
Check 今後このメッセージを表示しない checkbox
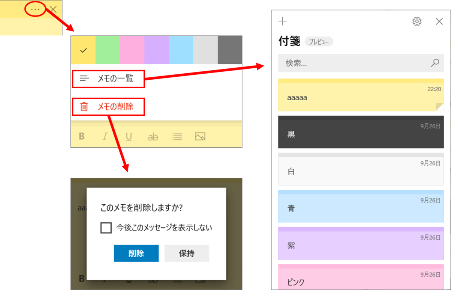[106, 228]
